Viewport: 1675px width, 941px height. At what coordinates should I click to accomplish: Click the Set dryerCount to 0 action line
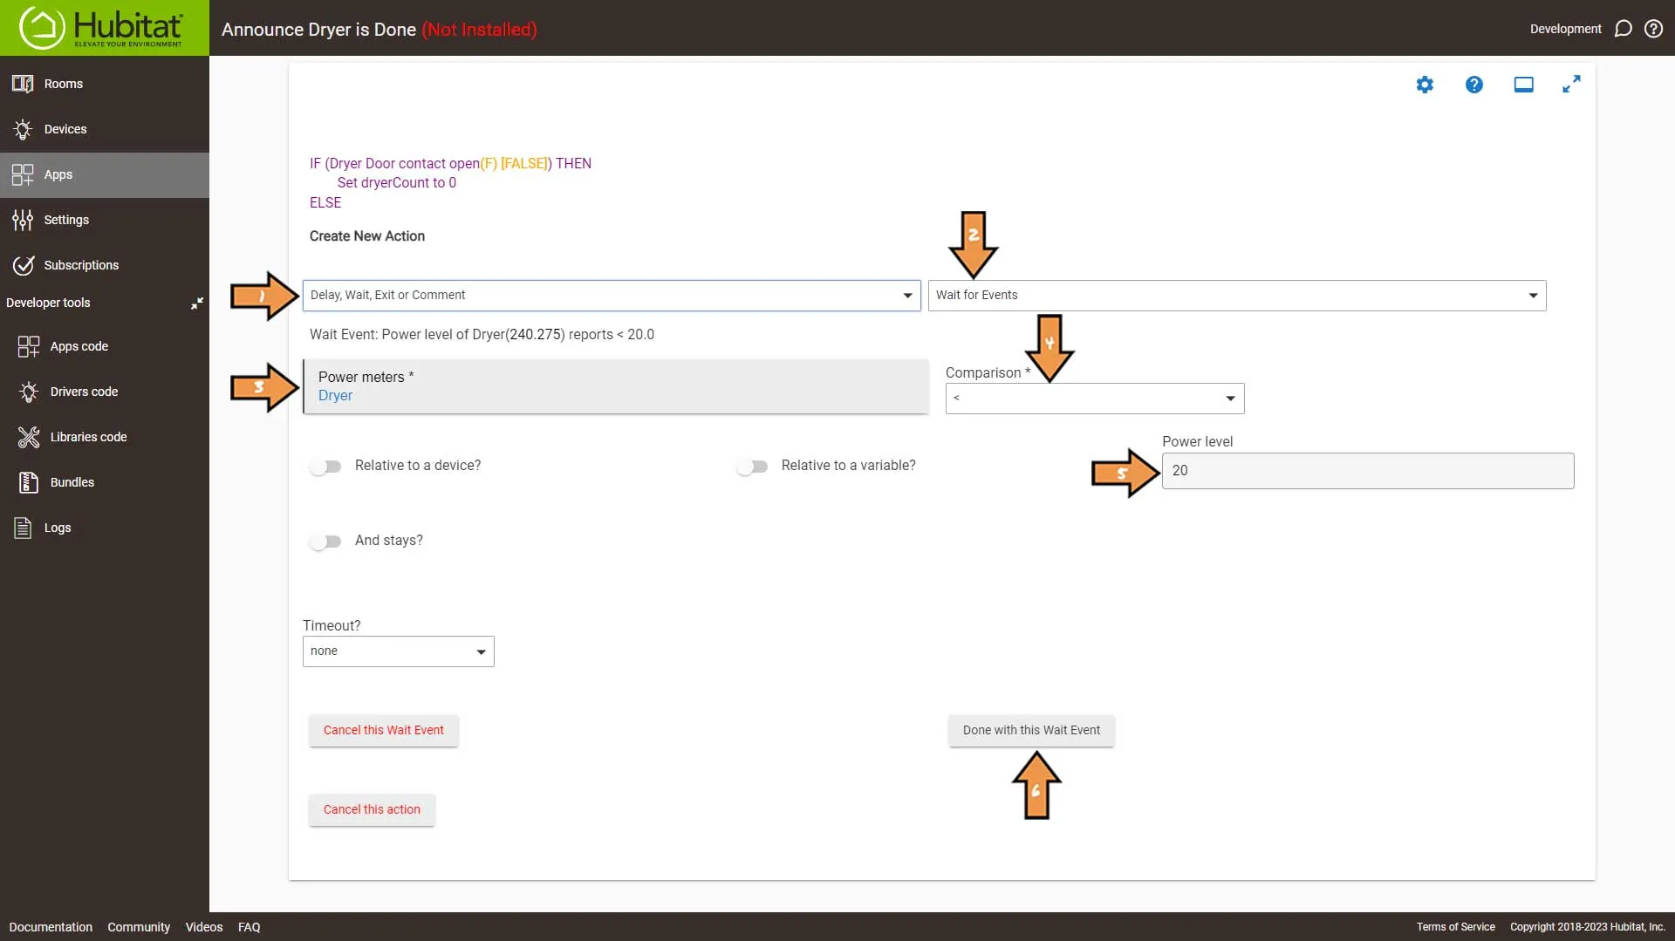(x=397, y=182)
